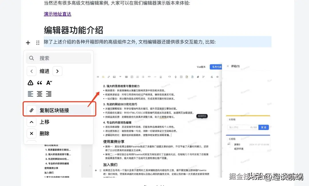309x186 pixels.
Task: Click the microphone icon in the embedded toolbar
Action: coord(175,77)
